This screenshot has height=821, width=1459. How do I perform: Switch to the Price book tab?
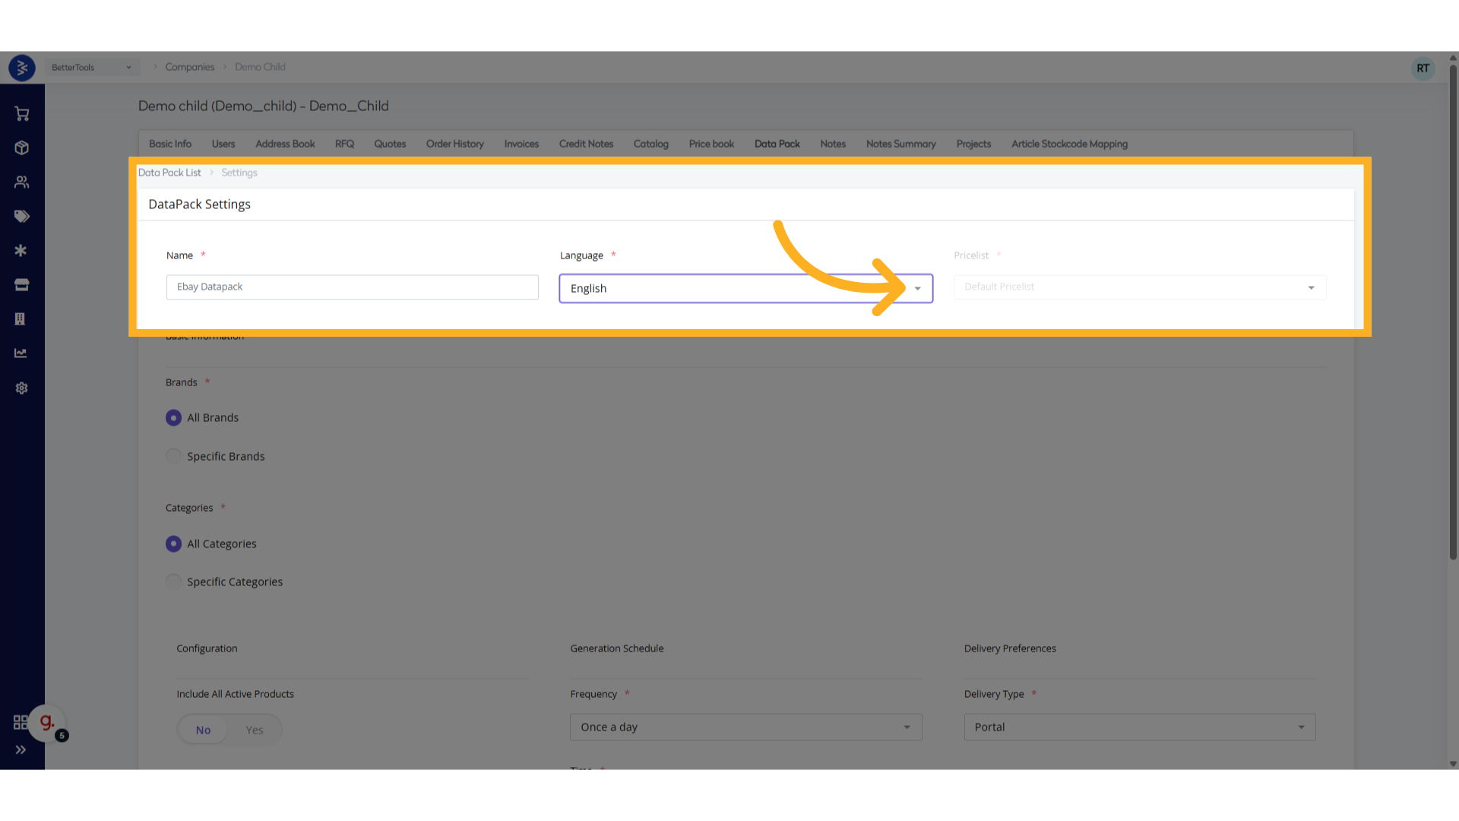[x=711, y=144]
